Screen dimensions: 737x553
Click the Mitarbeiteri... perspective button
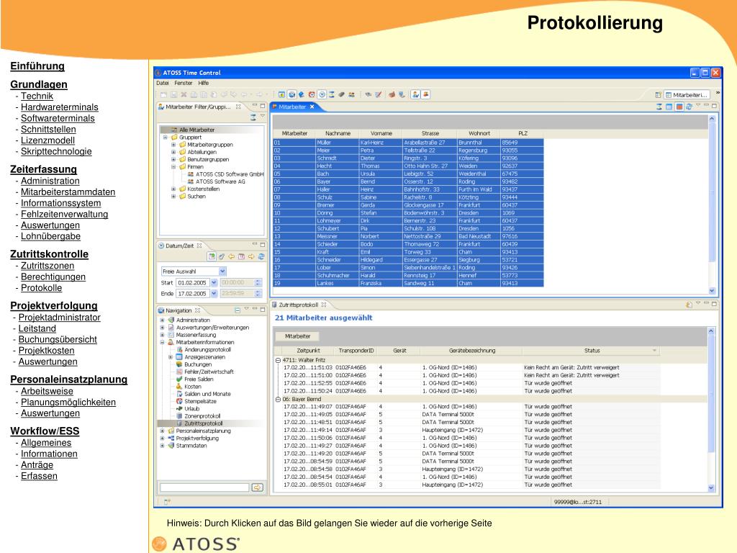tap(687, 94)
